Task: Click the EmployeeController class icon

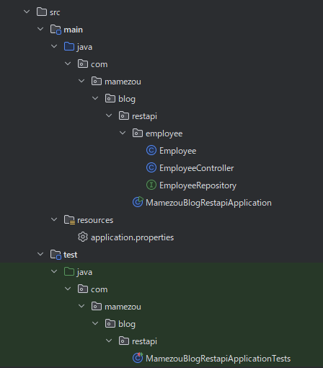Action: (151, 168)
